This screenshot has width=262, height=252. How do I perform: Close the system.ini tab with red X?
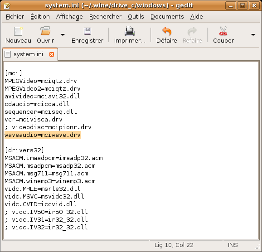pos(52,54)
